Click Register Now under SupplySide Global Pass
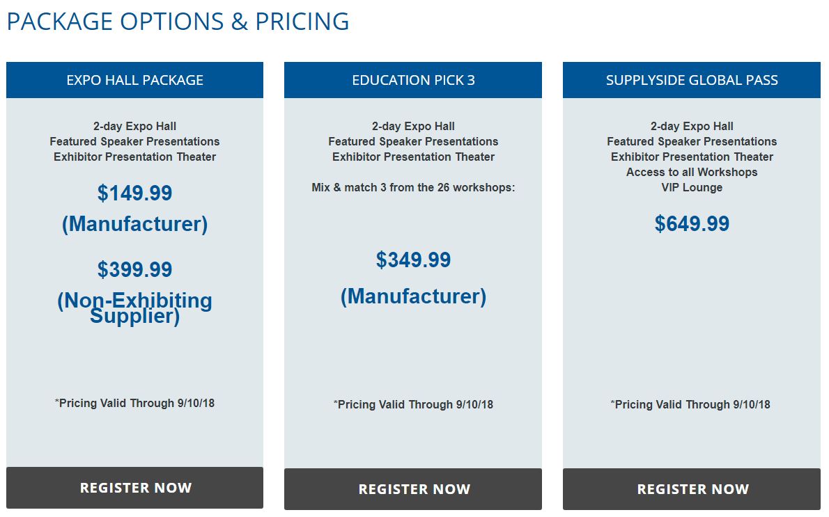Viewport: 829px width, 517px height. (x=692, y=489)
